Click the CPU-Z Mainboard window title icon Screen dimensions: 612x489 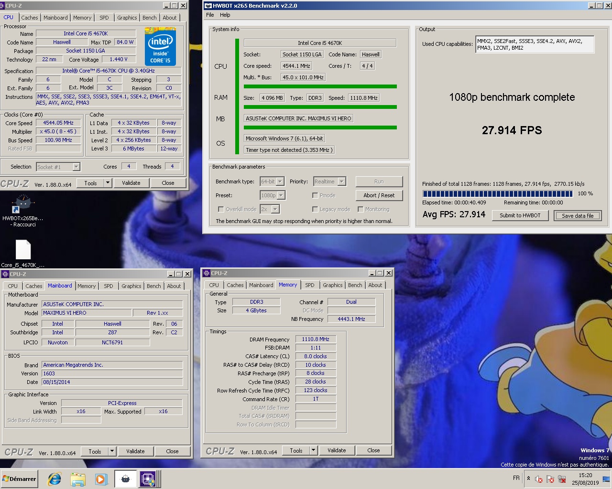point(5,274)
